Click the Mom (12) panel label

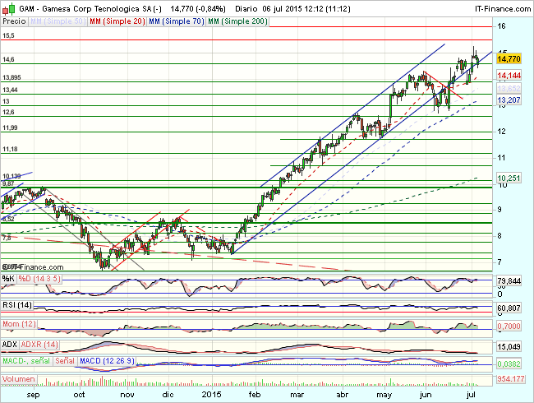(x=20, y=323)
